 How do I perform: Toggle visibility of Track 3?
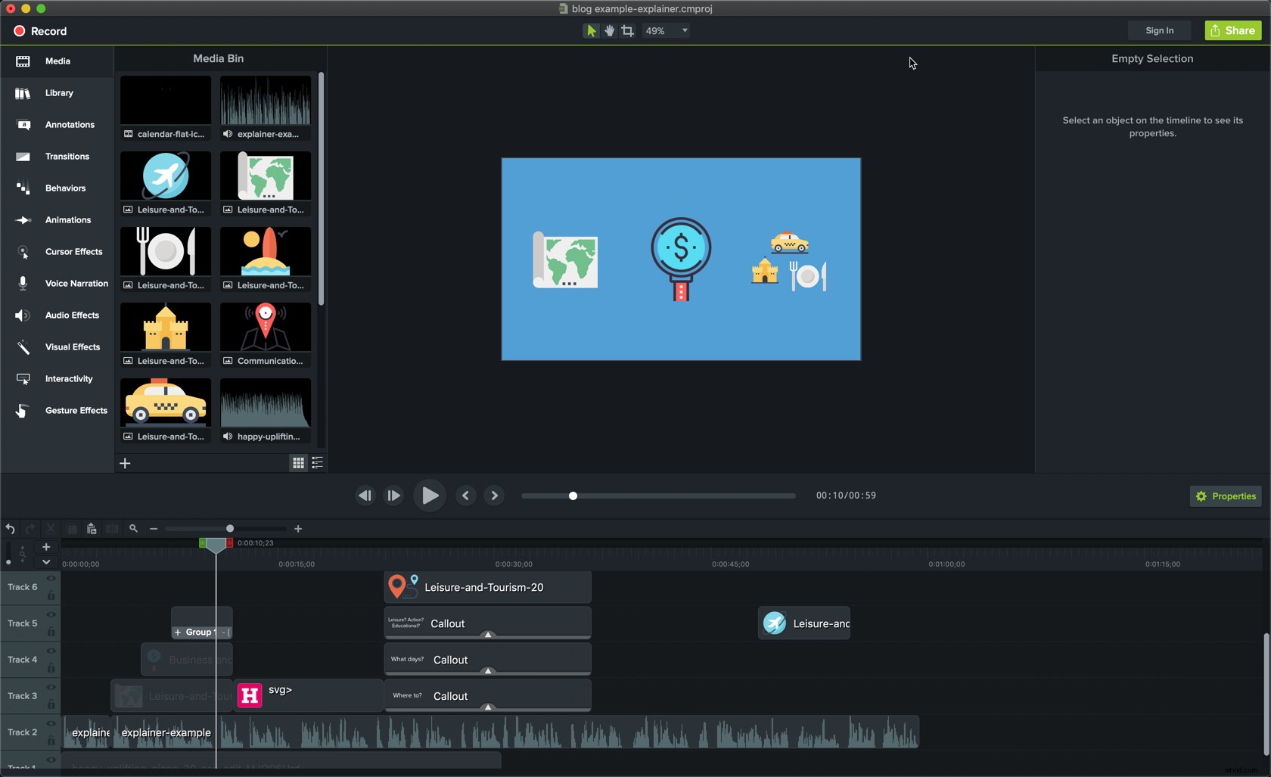tap(51, 688)
